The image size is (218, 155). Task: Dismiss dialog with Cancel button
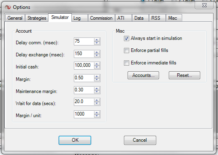point(140,140)
